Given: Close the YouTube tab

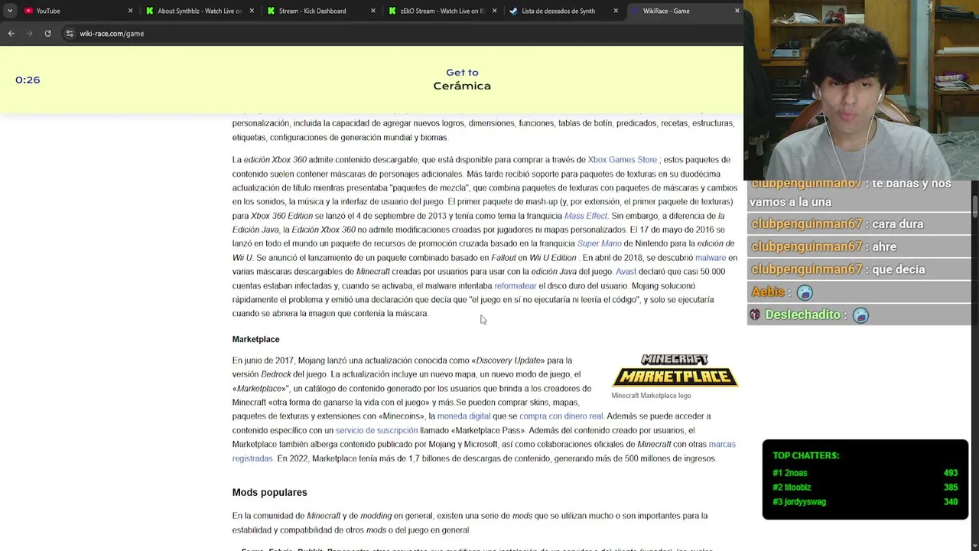Looking at the screenshot, I should click(x=130, y=11).
